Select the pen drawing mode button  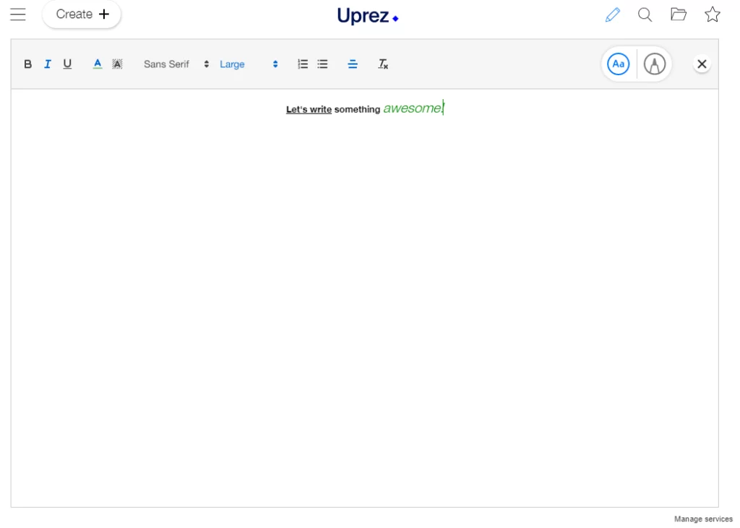[x=655, y=64]
